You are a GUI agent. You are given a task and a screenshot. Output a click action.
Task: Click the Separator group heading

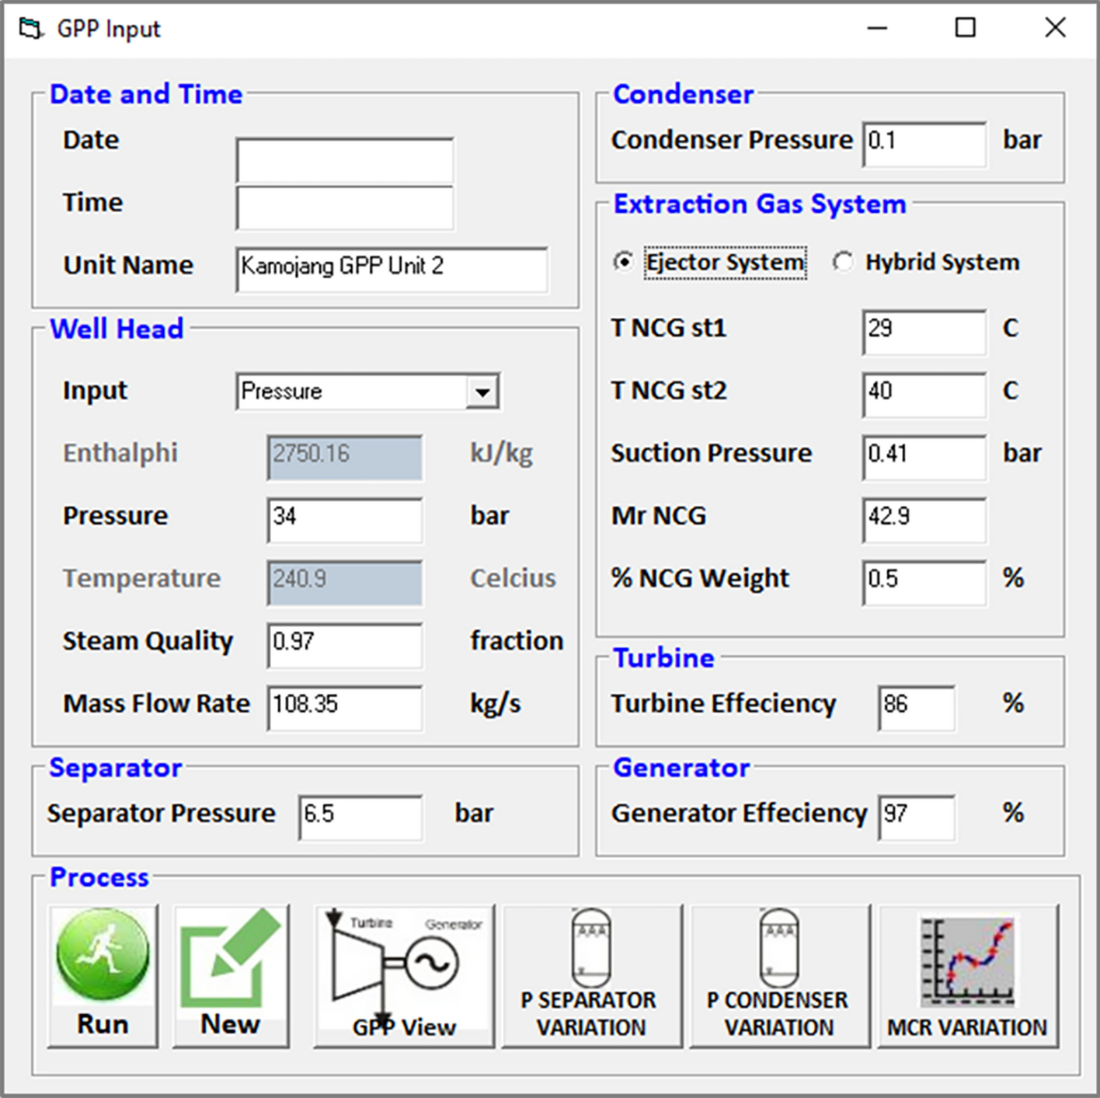(115, 768)
